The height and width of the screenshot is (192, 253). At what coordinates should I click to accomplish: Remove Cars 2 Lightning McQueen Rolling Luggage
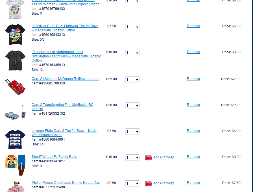tap(193, 79)
